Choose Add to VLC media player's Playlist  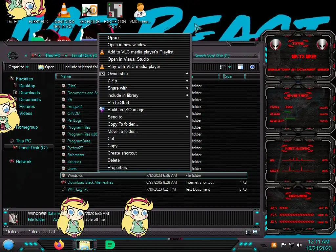[x=145, y=52]
